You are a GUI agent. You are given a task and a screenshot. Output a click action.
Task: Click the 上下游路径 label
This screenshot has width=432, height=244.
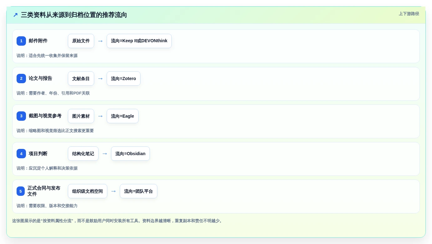(409, 14)
